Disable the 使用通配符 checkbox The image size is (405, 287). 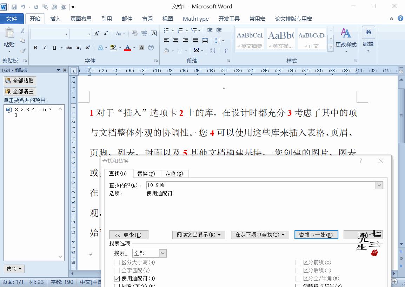click(116, 279)
